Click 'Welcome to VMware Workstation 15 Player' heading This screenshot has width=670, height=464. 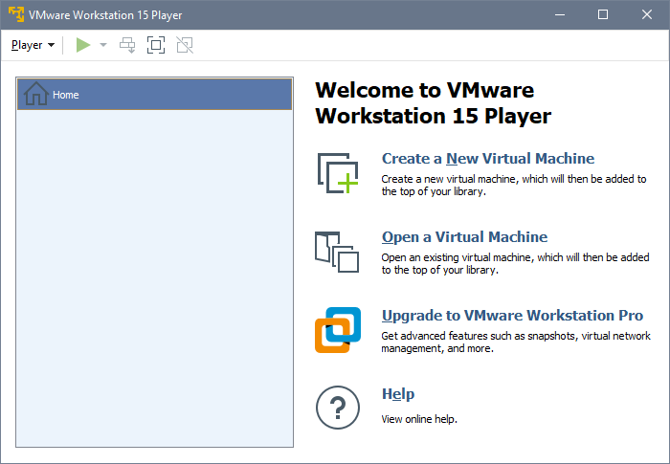tap(434, 103)
